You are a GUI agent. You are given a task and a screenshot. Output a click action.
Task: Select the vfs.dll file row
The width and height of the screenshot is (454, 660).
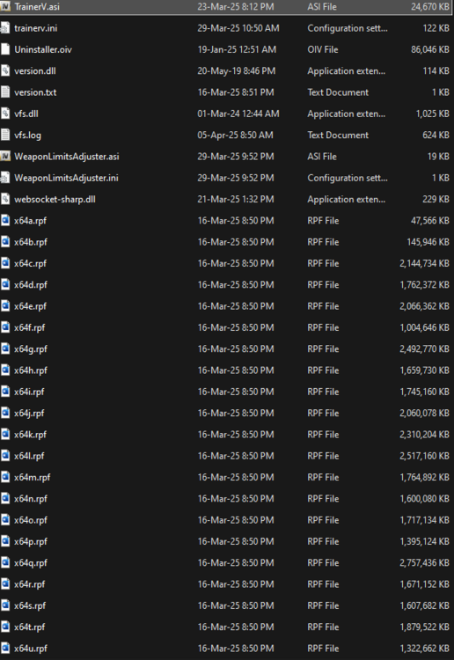pyautogui.click(x=227, y=114)
